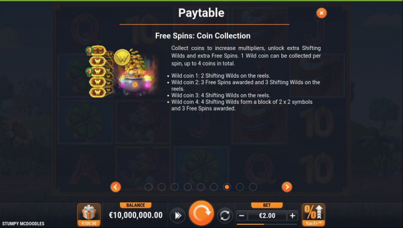
Task: Click the fast-forward turbo spin button
Action: pyautogui.click(x=178, y=215)
